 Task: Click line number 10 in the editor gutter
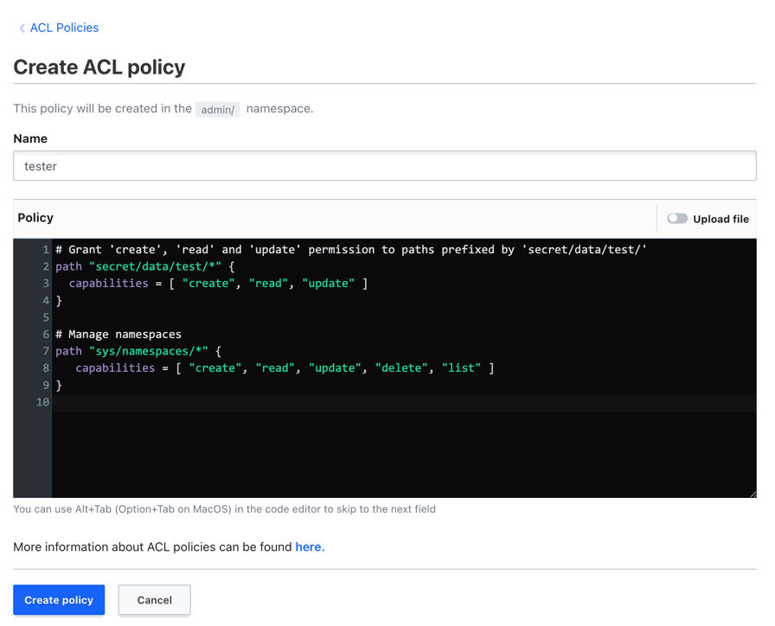pyautogui.click(x=42, y=402)
